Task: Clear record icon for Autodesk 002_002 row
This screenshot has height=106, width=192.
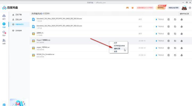Action: pyautogui.click(x=182, y=19)
